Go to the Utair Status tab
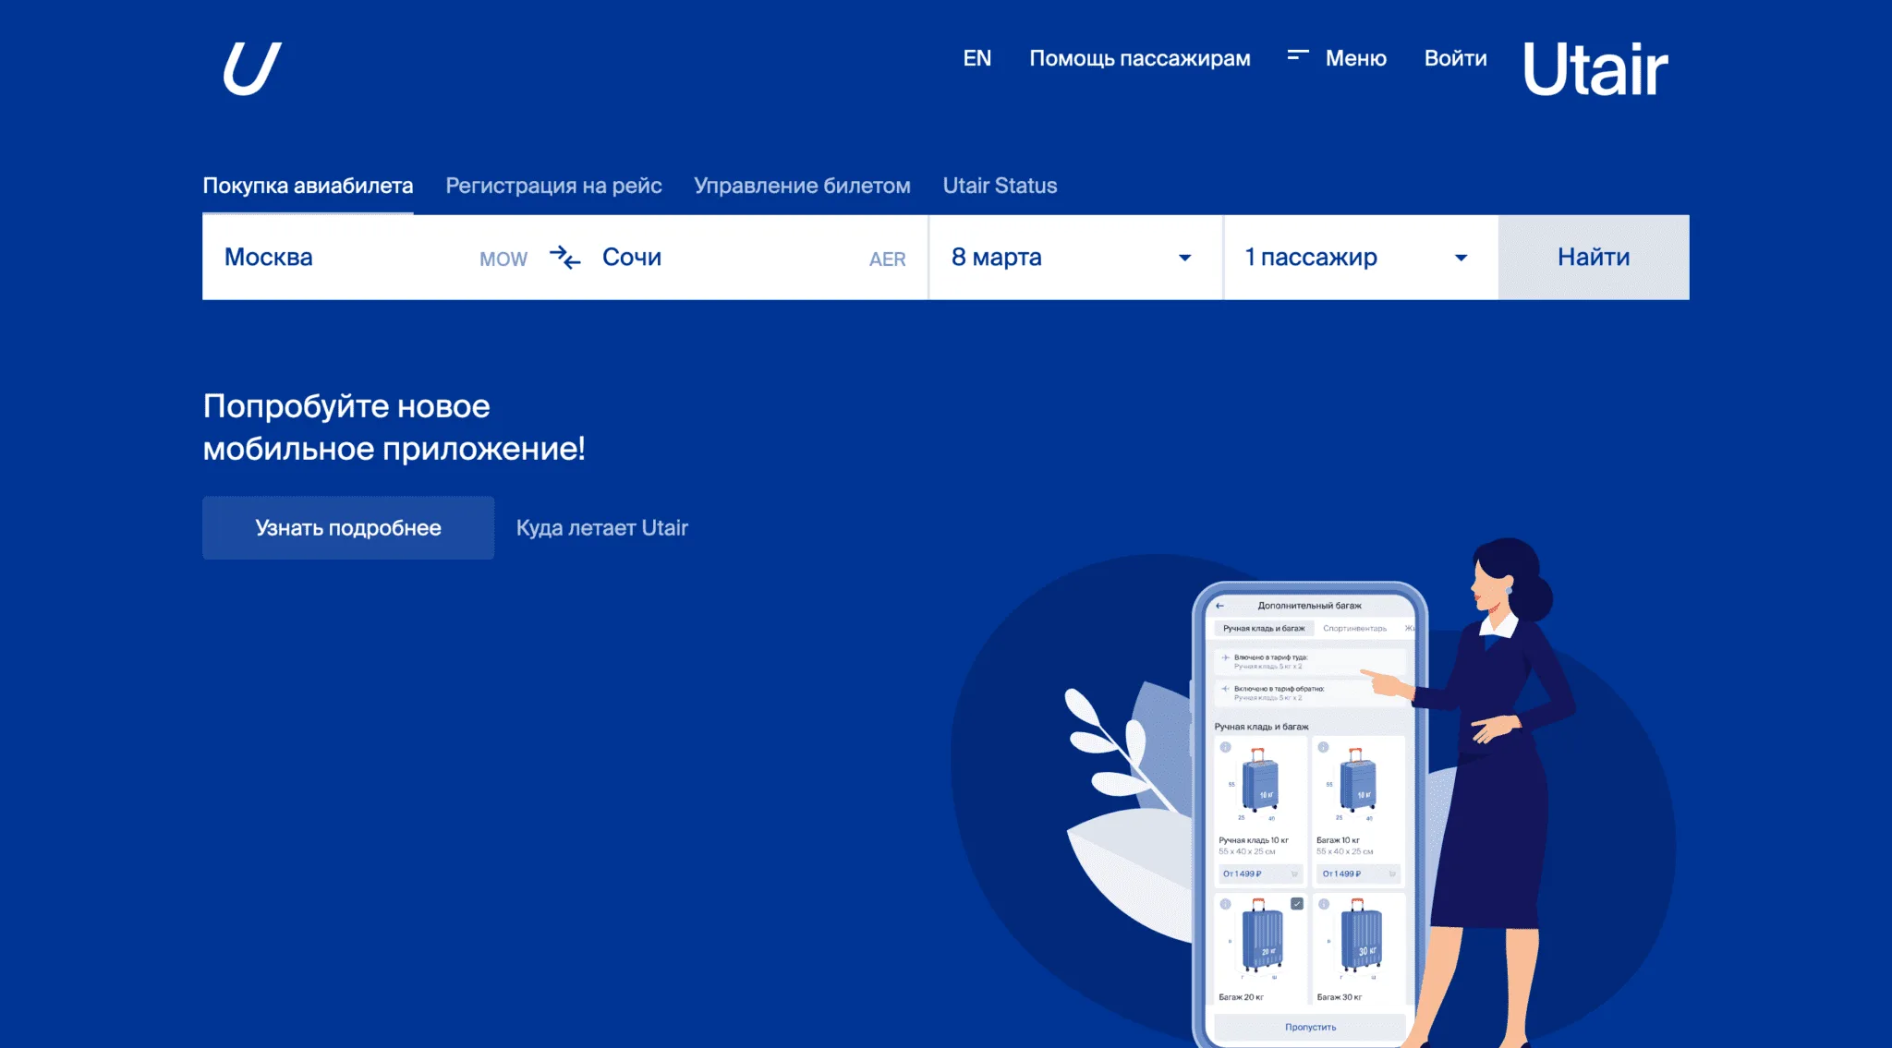Screen dimensions: 1892x1048 [x=1000, y=186]
